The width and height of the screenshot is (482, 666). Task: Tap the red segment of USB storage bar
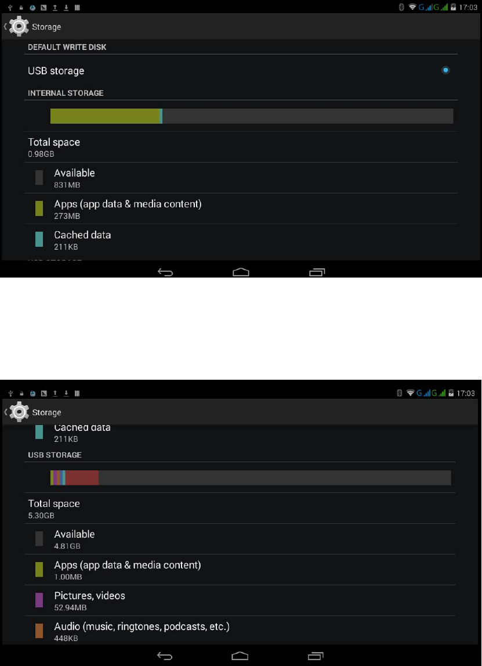82,477
